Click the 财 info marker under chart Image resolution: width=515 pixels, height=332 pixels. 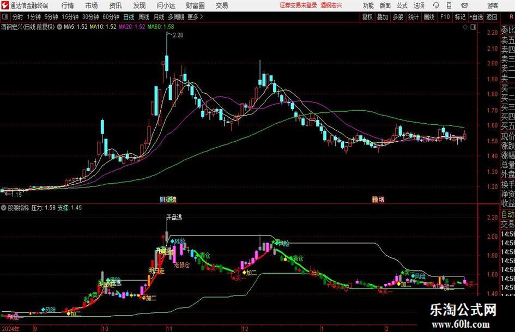tap(162, 199)
